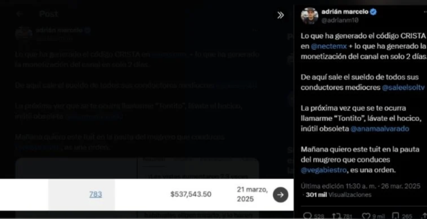The image size is (427, 219).
Task: Bookmark the tweet with bookmark icon
Action: point(395,216)
